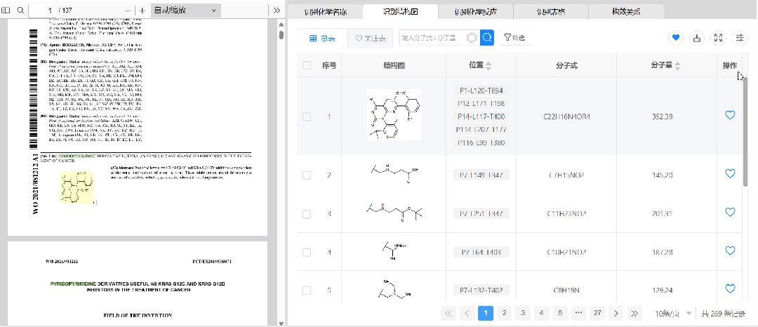758x327 pixels.
Task: Open the 10条/页 page size dropdown
Action: (x=672, y=314)
